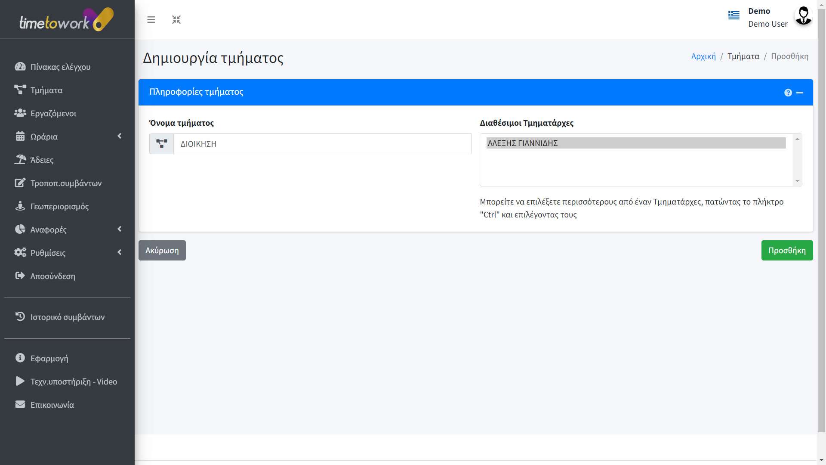Click the Όνομα τμήματος text field
Screen dimensions: 826x465
[x=322, y=144]
